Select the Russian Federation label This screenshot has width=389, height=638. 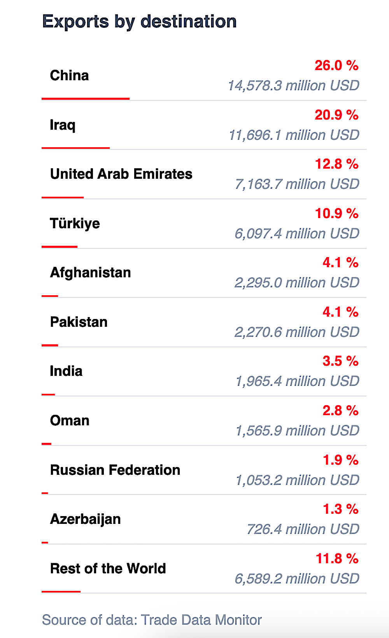click(x=115, y=470)
